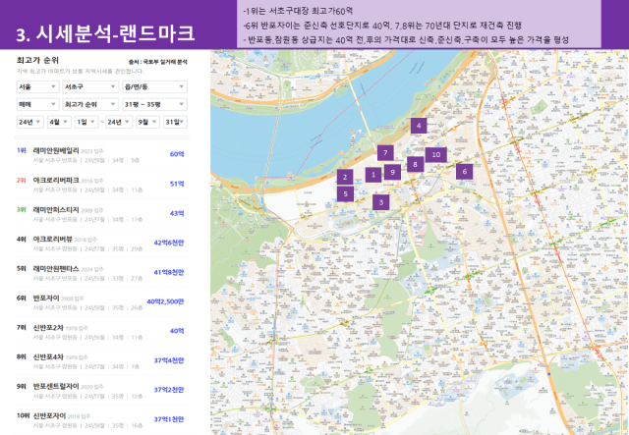Select the 래미안원베일리 apartment entry
The height and width of the screenshot is (435, 629).
56,151
